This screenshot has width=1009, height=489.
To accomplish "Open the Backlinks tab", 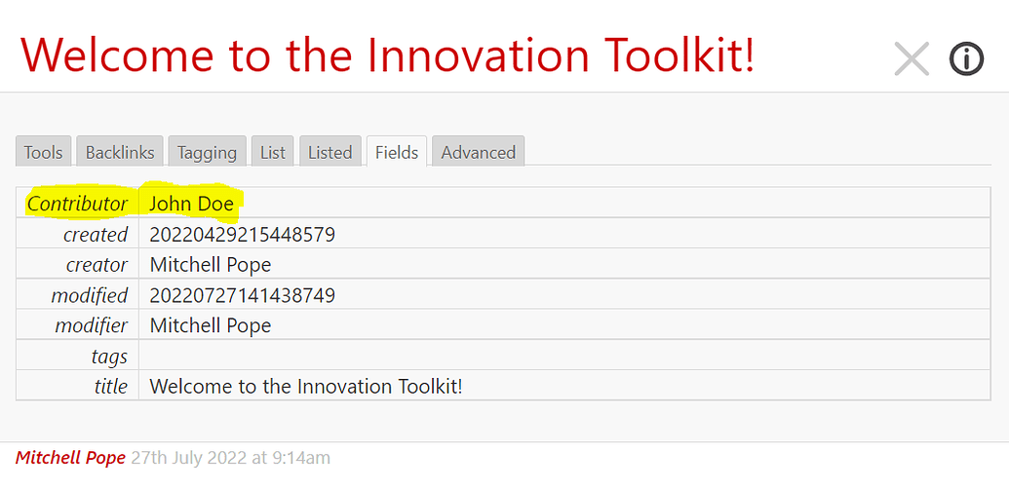I will (x=120, y=152).
